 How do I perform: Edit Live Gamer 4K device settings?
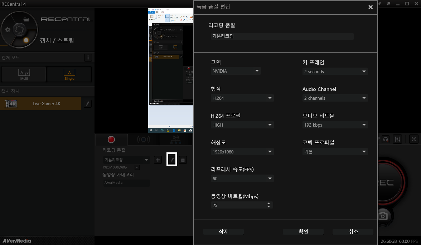[87, 104]
